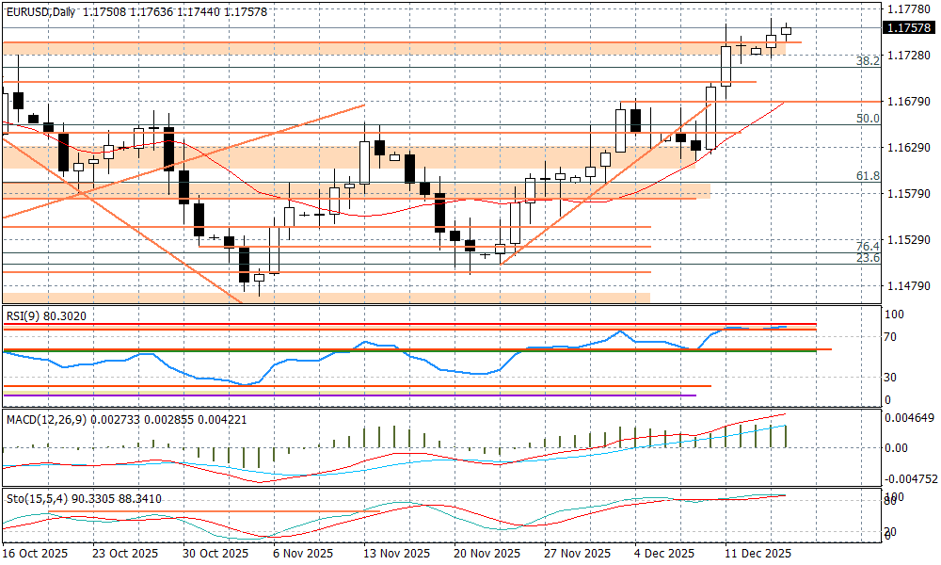
Task: Click the 16 Oct 2025 date marker
Action: pyautogui.click(x=38, y=554)
